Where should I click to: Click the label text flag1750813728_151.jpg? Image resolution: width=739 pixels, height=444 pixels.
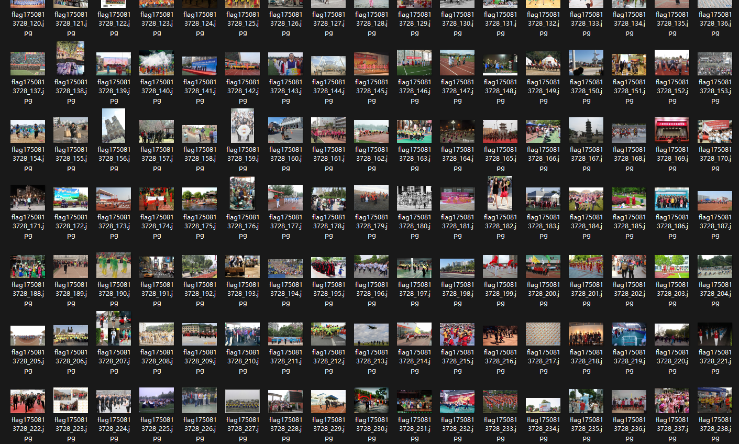629,91
